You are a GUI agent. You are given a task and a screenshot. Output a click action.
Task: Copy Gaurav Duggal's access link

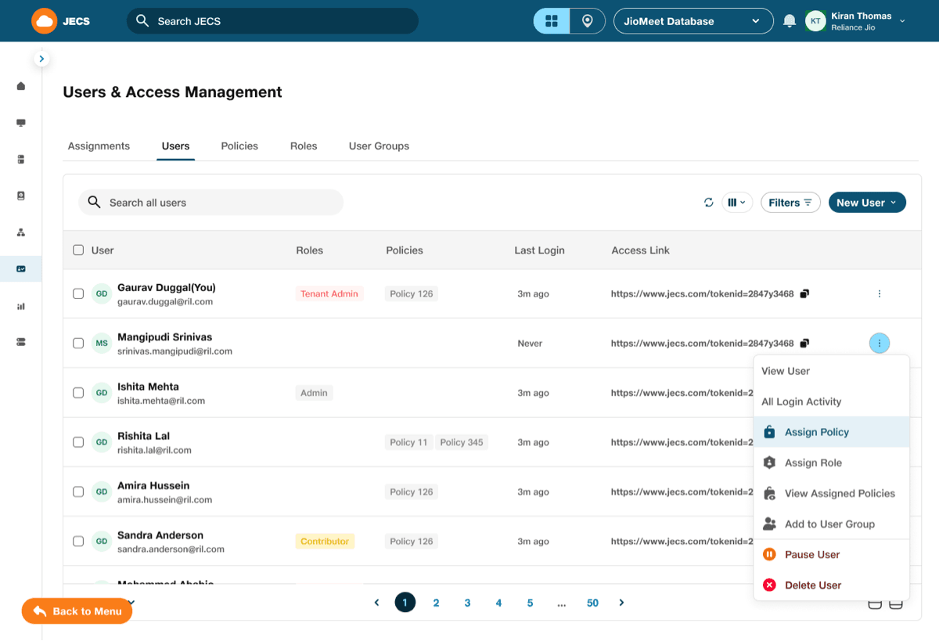click(804, 294)
